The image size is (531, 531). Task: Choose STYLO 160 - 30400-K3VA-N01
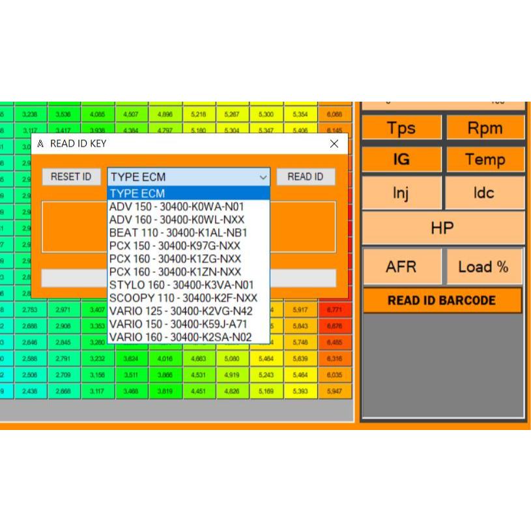click(189, 285)
